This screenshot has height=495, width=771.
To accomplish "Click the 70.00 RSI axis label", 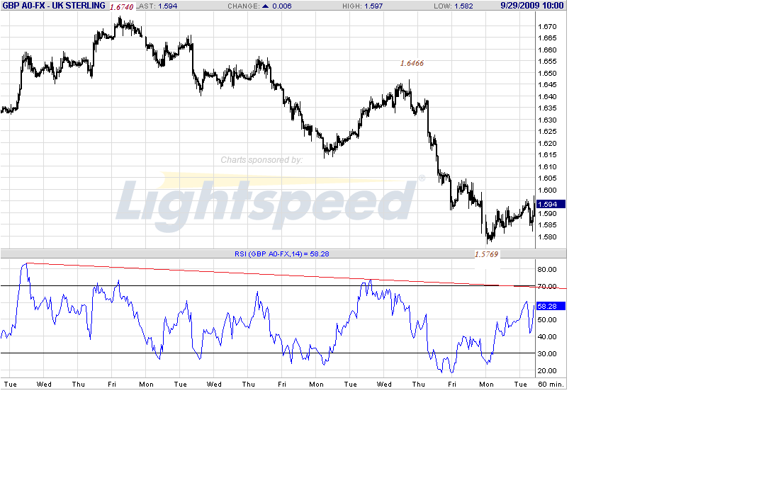I will point(547,286).
